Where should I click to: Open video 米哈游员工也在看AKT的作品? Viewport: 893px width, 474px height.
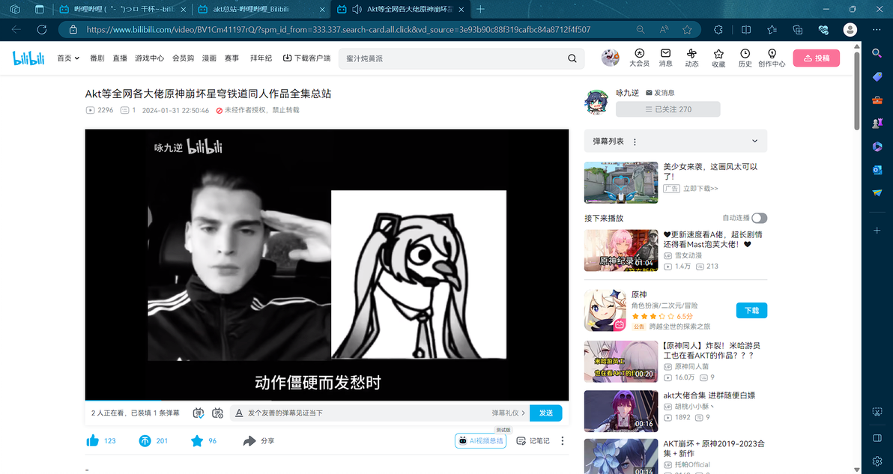pos(712,350)
